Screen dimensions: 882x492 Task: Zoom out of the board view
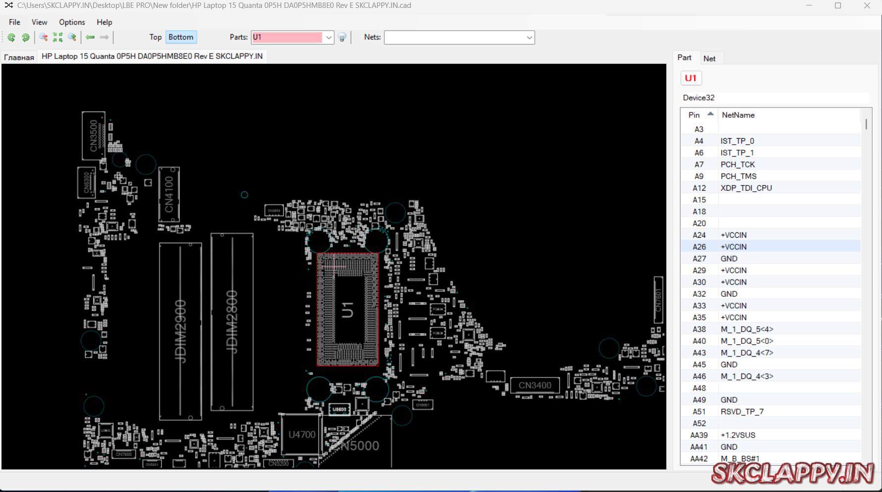(44, 37)
